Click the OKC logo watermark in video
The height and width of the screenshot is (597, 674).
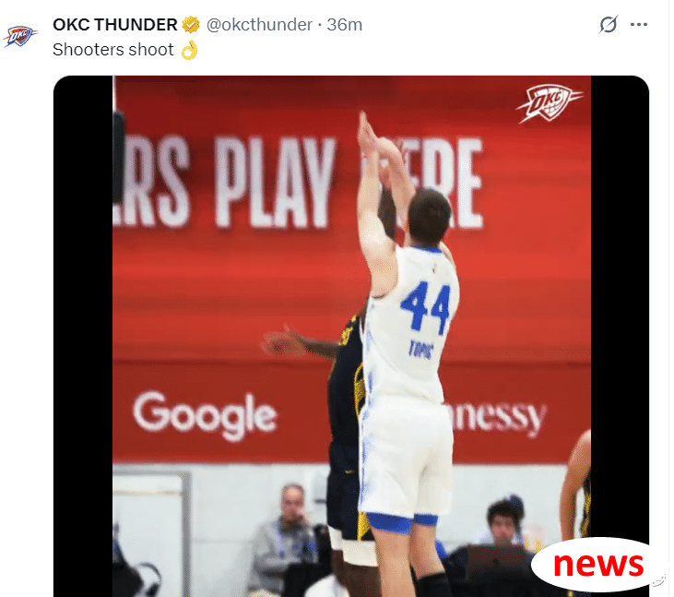pos(549,102)
